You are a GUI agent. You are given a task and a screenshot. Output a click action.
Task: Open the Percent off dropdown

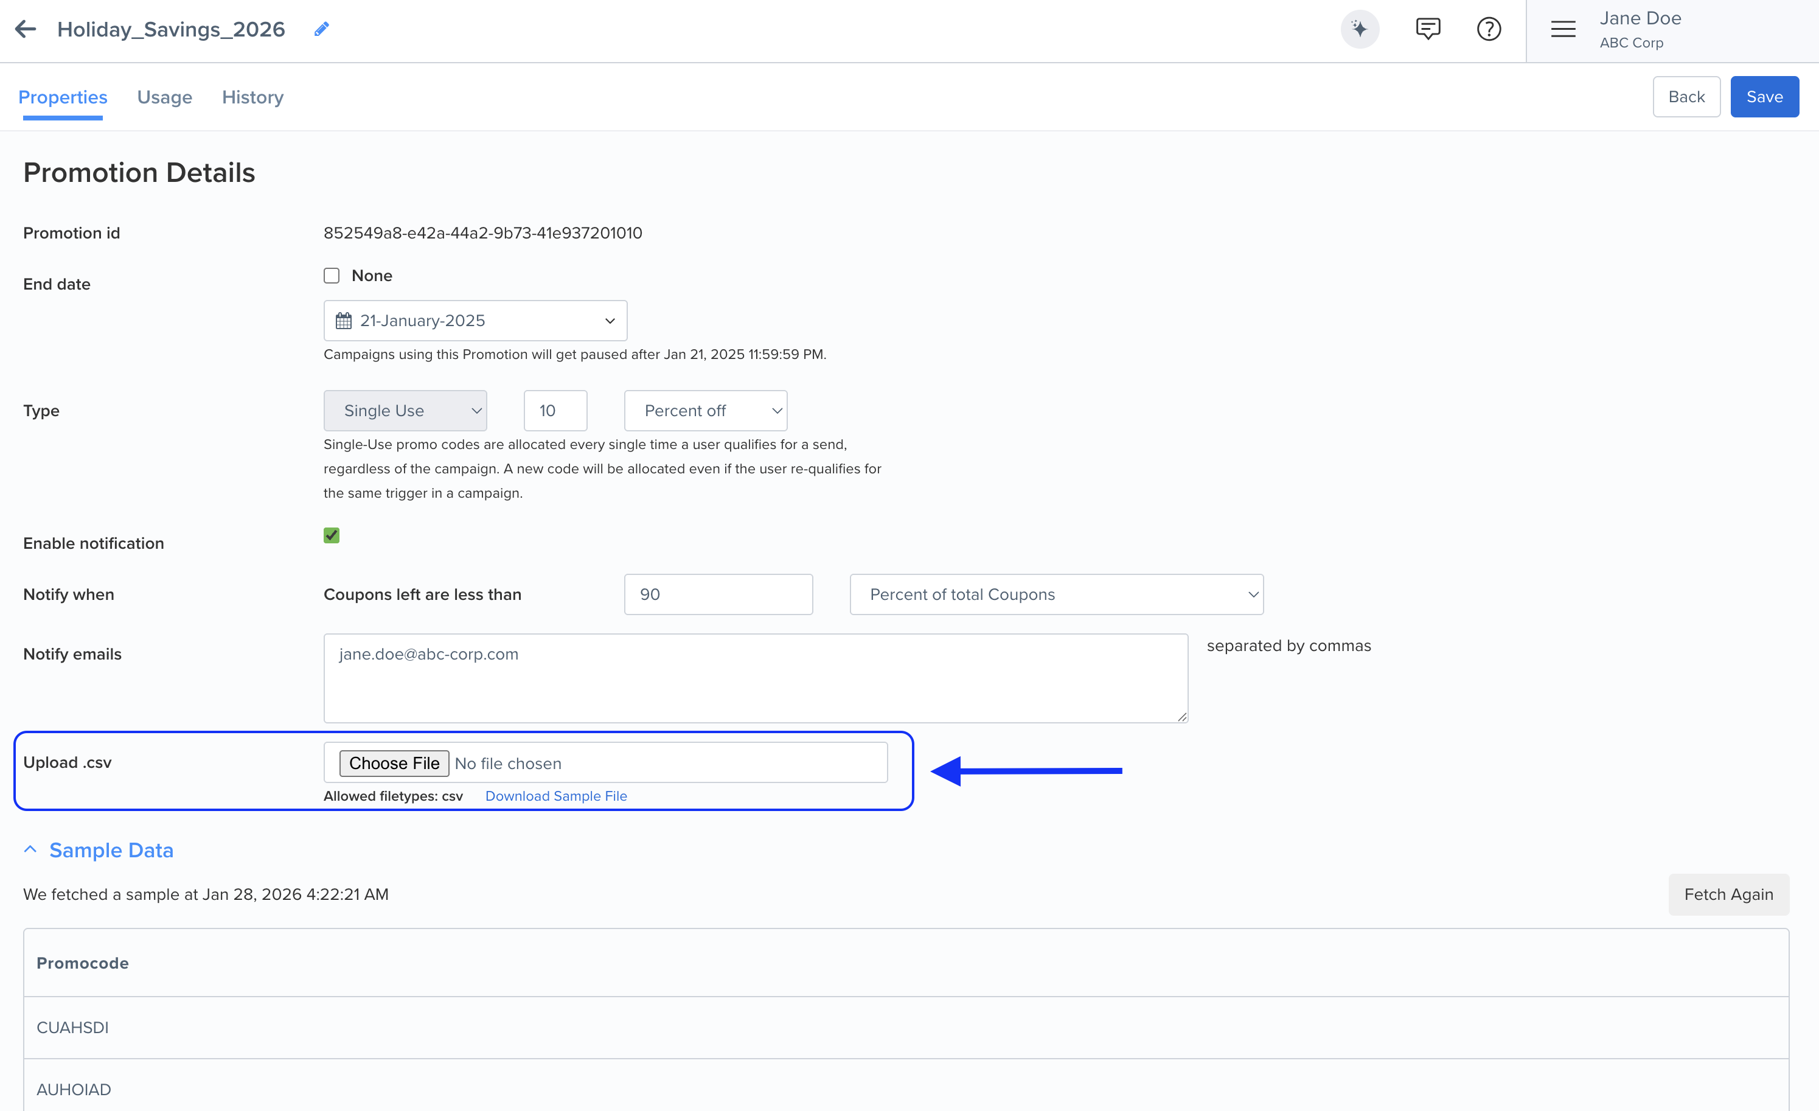point(705,411)
